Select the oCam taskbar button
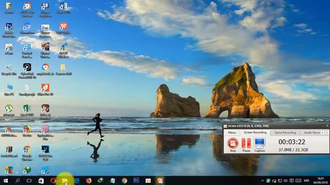This screenshot has width=330, height=185. tap(160, 180)
